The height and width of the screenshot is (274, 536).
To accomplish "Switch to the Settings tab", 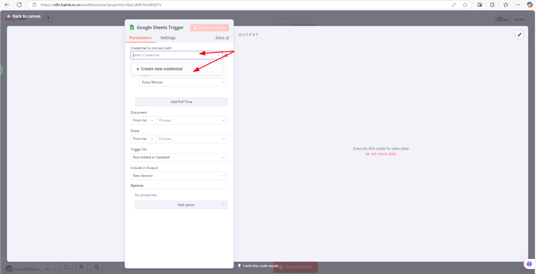I will point(168,38).
